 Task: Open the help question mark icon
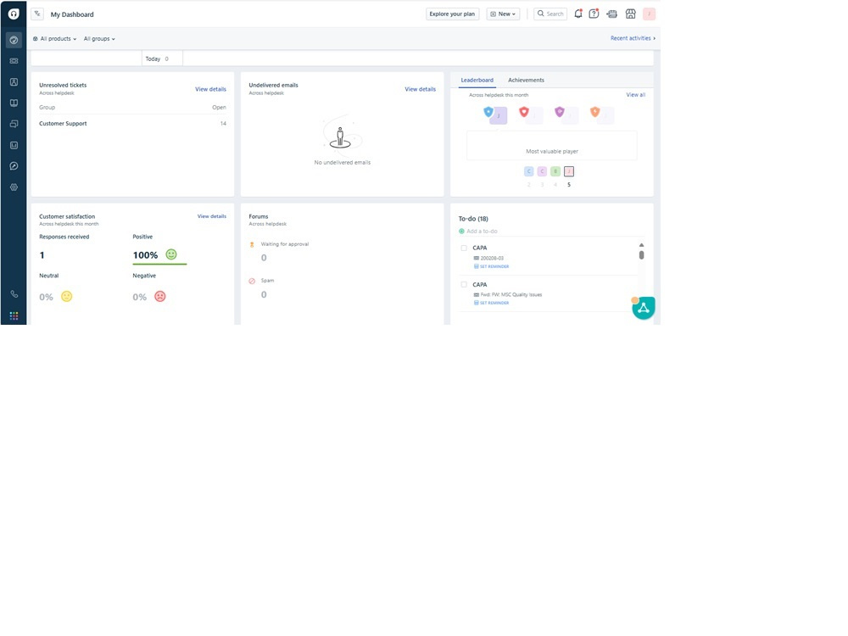pos(594,14)
